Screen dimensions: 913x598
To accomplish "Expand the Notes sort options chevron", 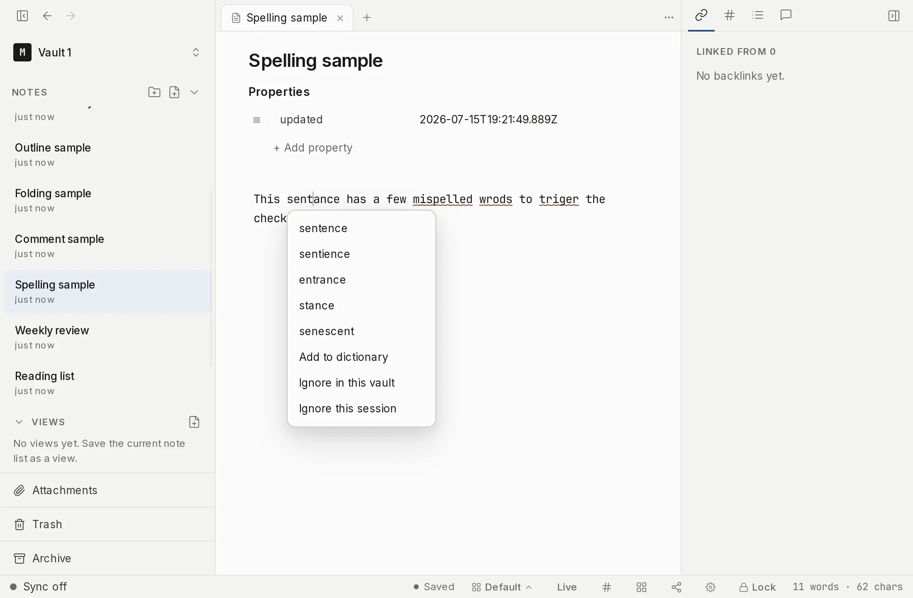I will (x=194, y=92).
